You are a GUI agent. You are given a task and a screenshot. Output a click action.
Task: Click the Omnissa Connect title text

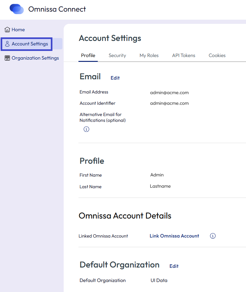pos(57,9)
